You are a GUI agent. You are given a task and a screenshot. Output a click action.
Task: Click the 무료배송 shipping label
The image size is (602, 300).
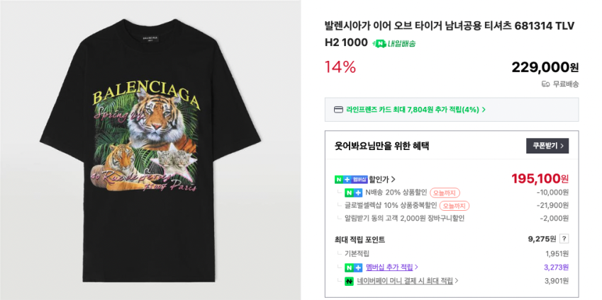click(566, 83)
